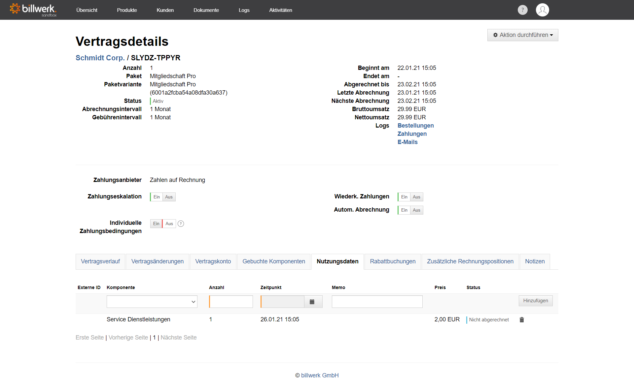Set Autom. Abrechnung to Ein
The height and width of the screenshot is (384, 634).
404,210
